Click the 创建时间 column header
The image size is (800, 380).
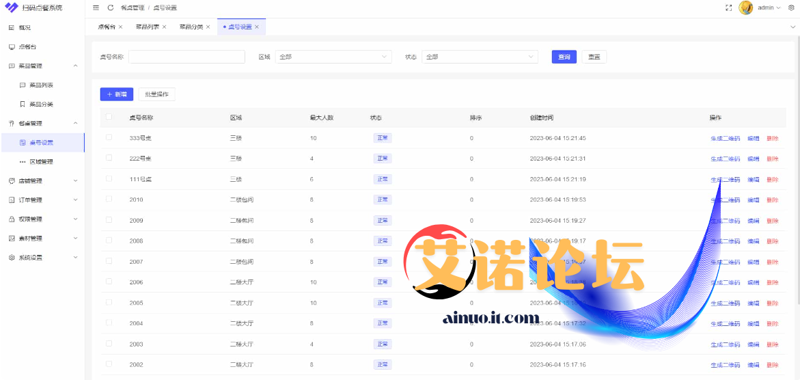(x=541, y=118)
